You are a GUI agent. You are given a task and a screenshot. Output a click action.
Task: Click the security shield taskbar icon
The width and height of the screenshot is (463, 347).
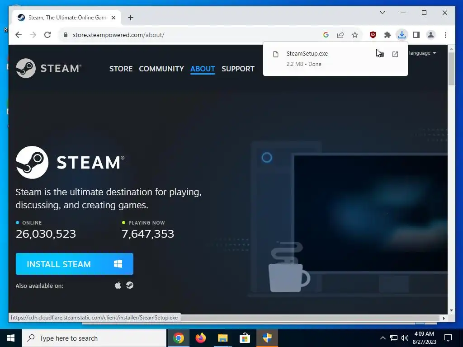267,338
